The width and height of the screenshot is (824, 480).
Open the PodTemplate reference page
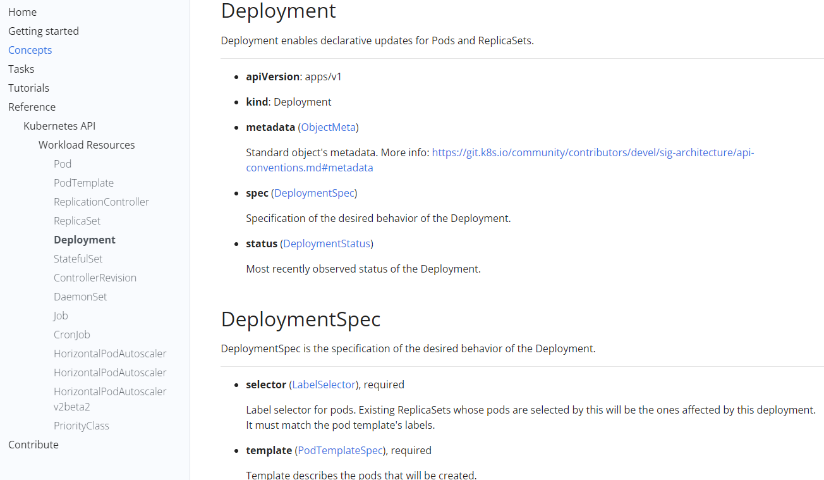83,183
